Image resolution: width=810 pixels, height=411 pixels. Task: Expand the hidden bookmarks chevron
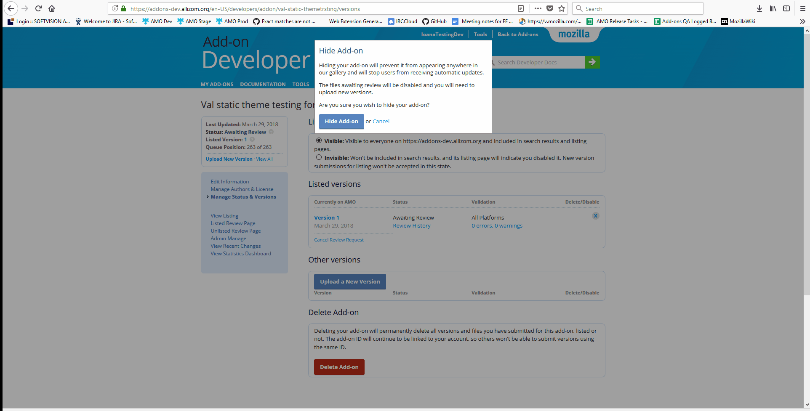click(x=802, y=21)
